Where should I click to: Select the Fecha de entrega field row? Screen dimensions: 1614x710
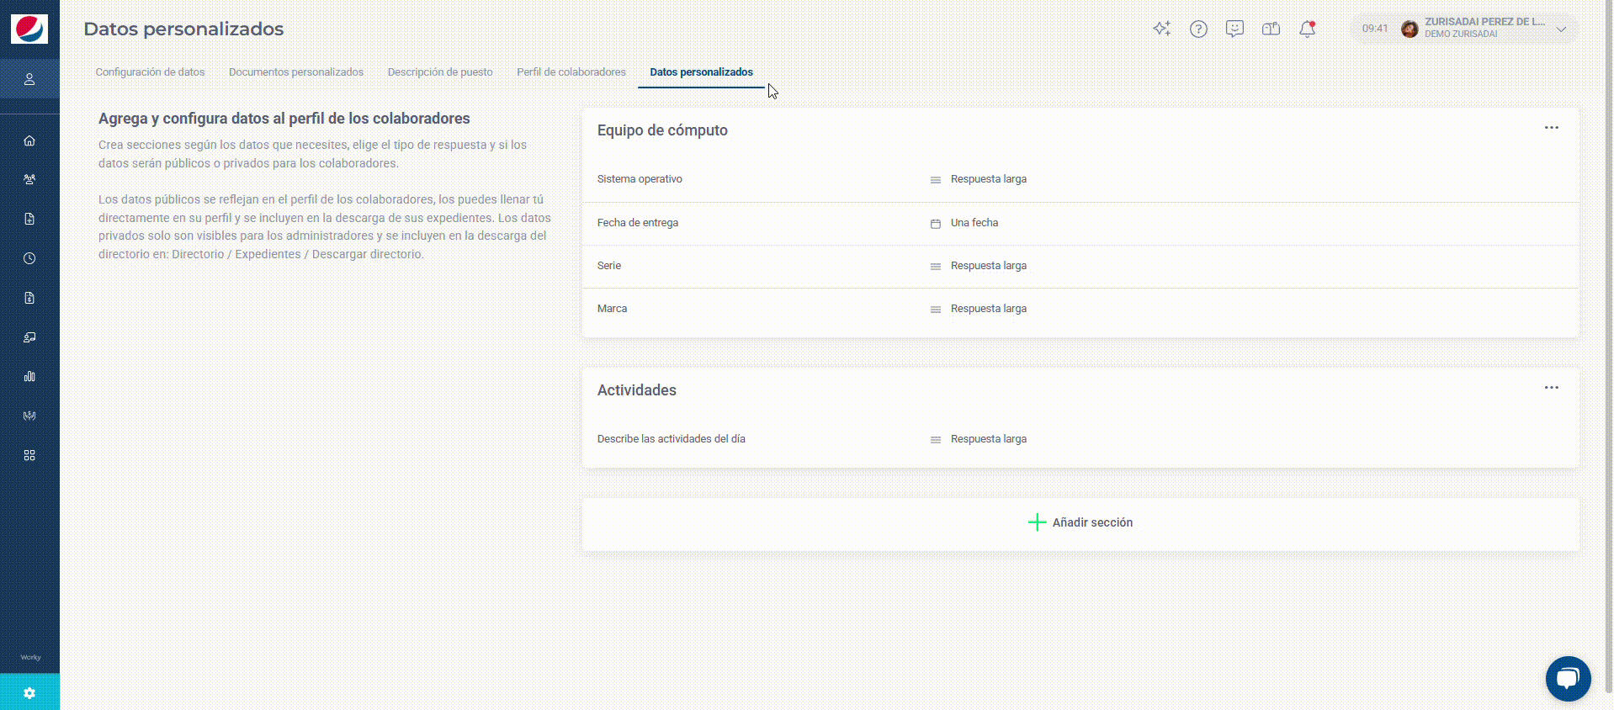coord(1080,223)
